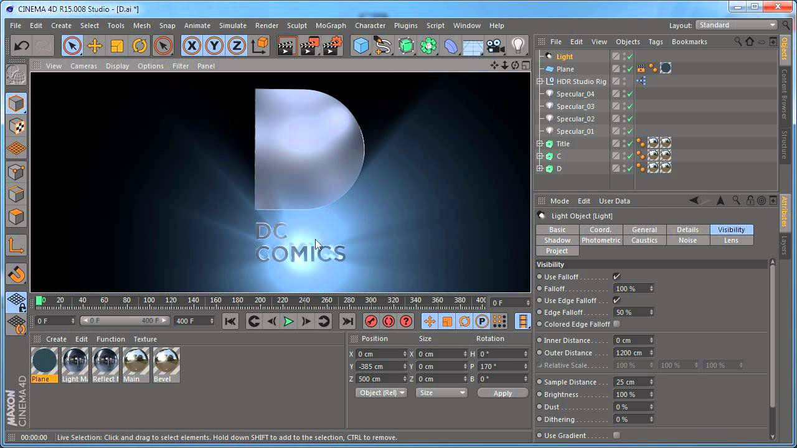Expand the Title object group
Screen dimensions: 797x448
(x=540, y=144)
